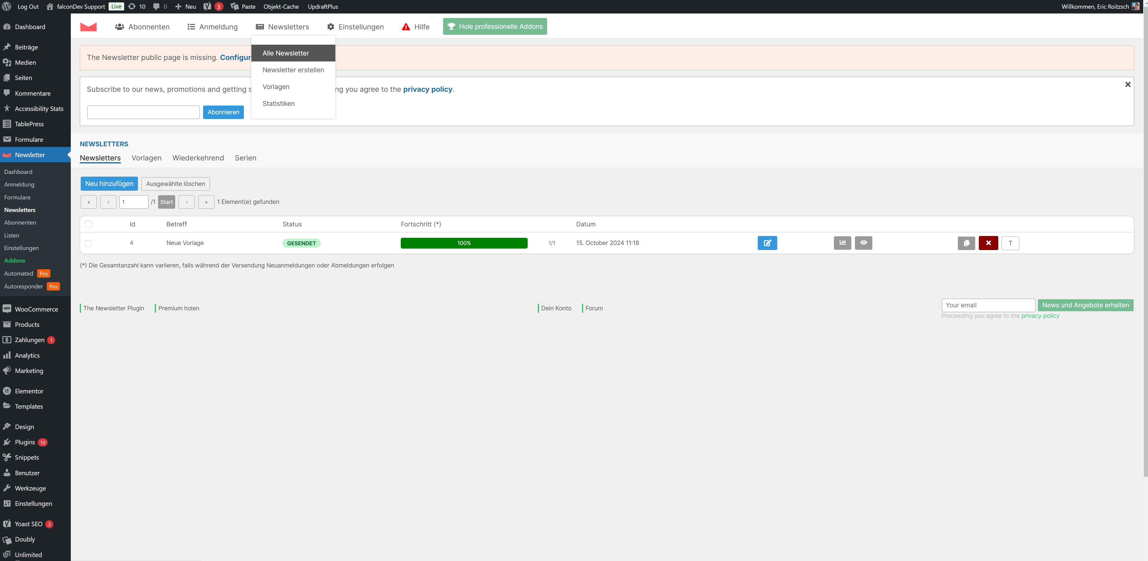Viewport: 1148px width, 561px height.
Task: Click the red Newsletter envelope logo
Action: click(88, 27)
